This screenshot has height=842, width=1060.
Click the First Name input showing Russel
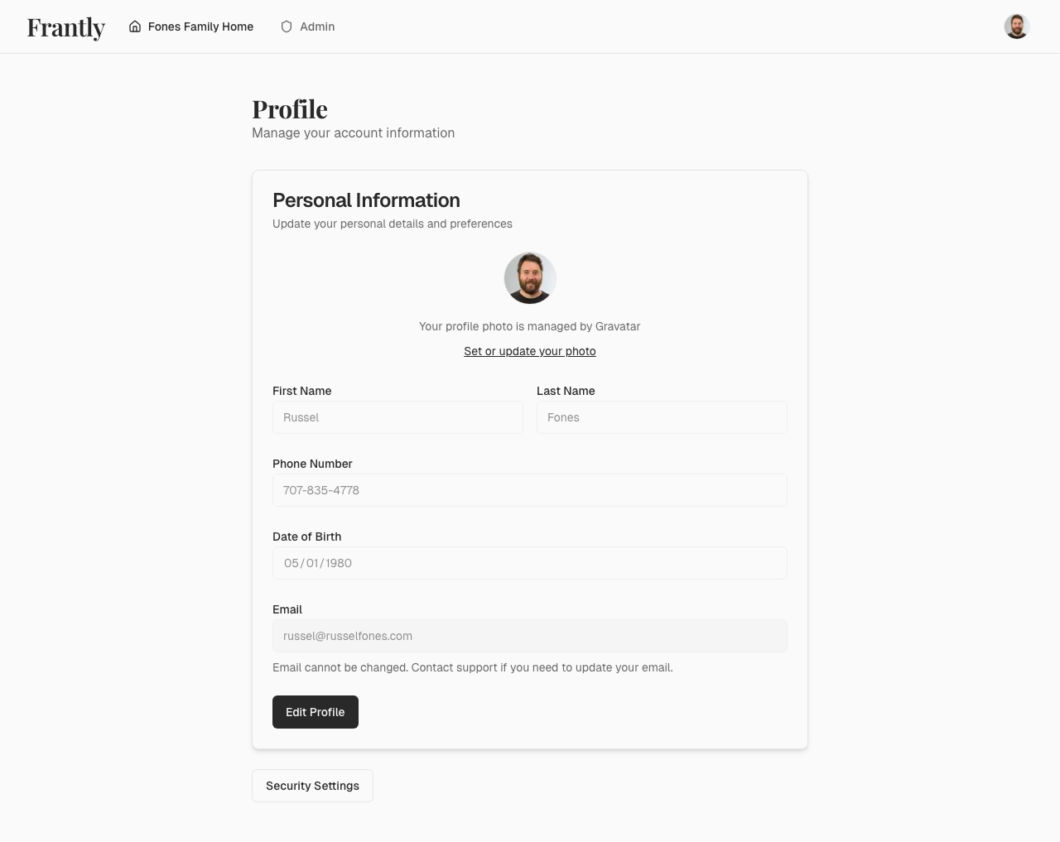tap(397, 417)
